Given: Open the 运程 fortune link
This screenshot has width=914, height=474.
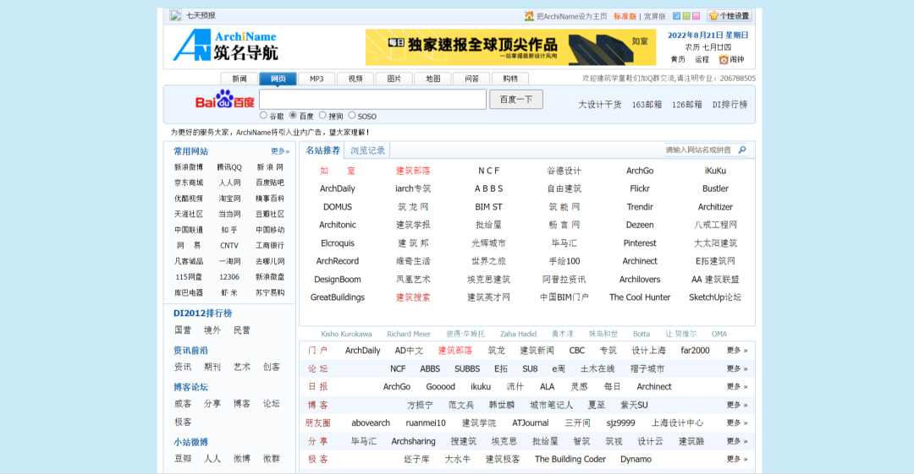Looking at the screenshot, I should pyautogui.click(x=702, y=59).
